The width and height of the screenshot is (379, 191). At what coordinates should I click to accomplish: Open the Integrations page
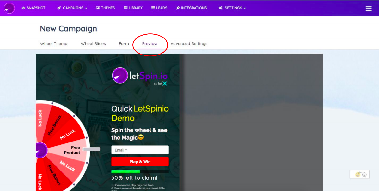click(192, 8)
